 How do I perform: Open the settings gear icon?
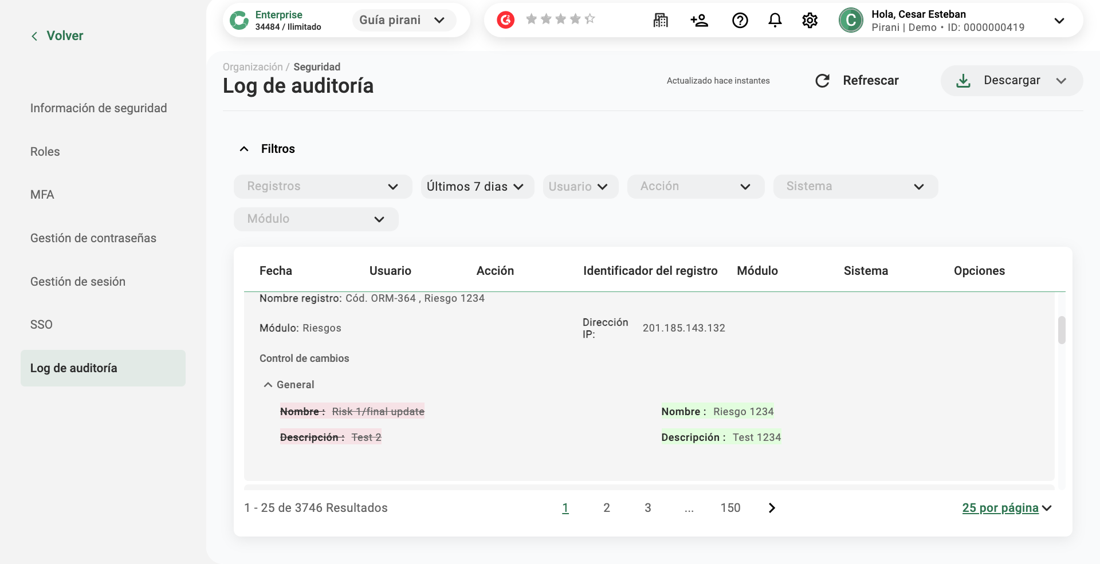810,21
